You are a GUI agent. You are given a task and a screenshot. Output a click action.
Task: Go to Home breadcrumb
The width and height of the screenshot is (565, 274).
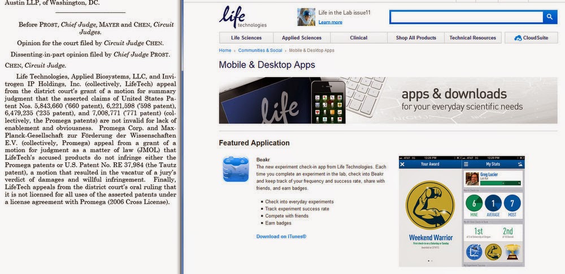(225, 50)
